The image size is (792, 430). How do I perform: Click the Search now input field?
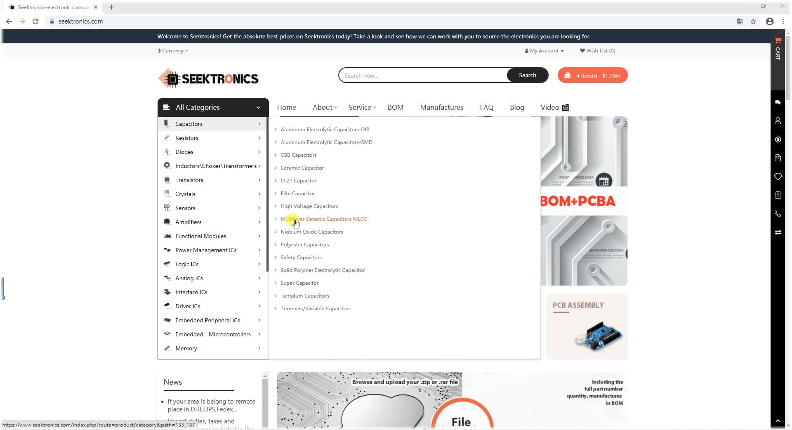click(423, 75)
